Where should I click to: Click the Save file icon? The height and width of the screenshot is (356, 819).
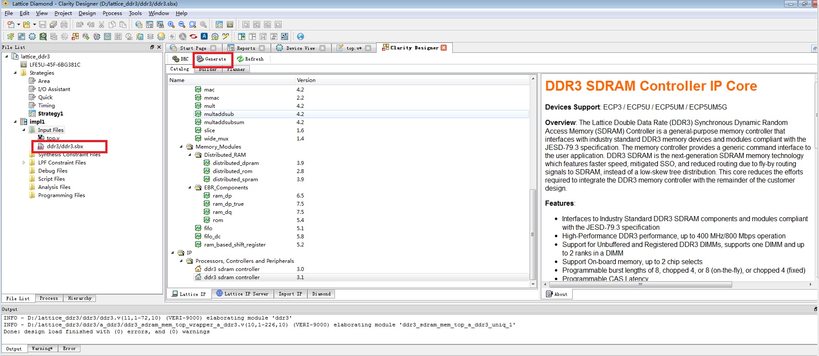click(42, 24)
